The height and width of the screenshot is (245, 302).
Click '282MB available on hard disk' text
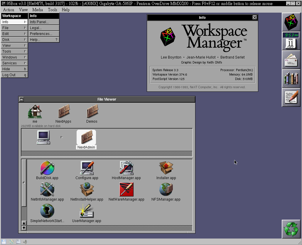point(41,126)
